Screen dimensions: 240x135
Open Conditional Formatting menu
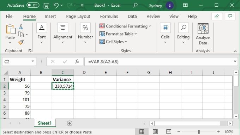pyautogui.click(x=125, y=26)
